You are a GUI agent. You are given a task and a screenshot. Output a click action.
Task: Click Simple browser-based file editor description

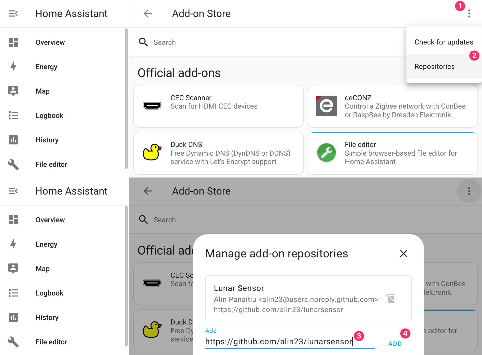pyautogui.click(x=401, y=157)
